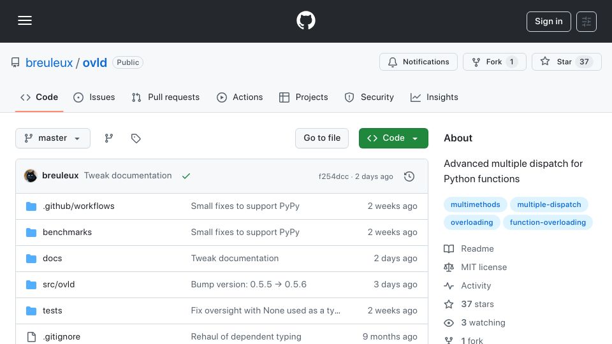The image size is (612, 344).
Task: Open the .gitignore file
Action: tap(61, 336)
